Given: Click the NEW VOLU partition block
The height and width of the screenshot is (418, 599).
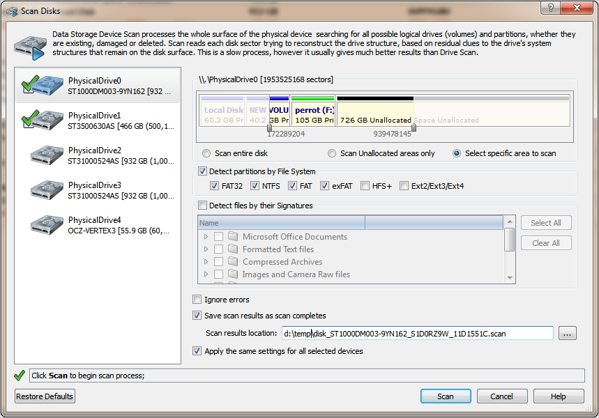Looking at the screenshot, I should [268, 110].
